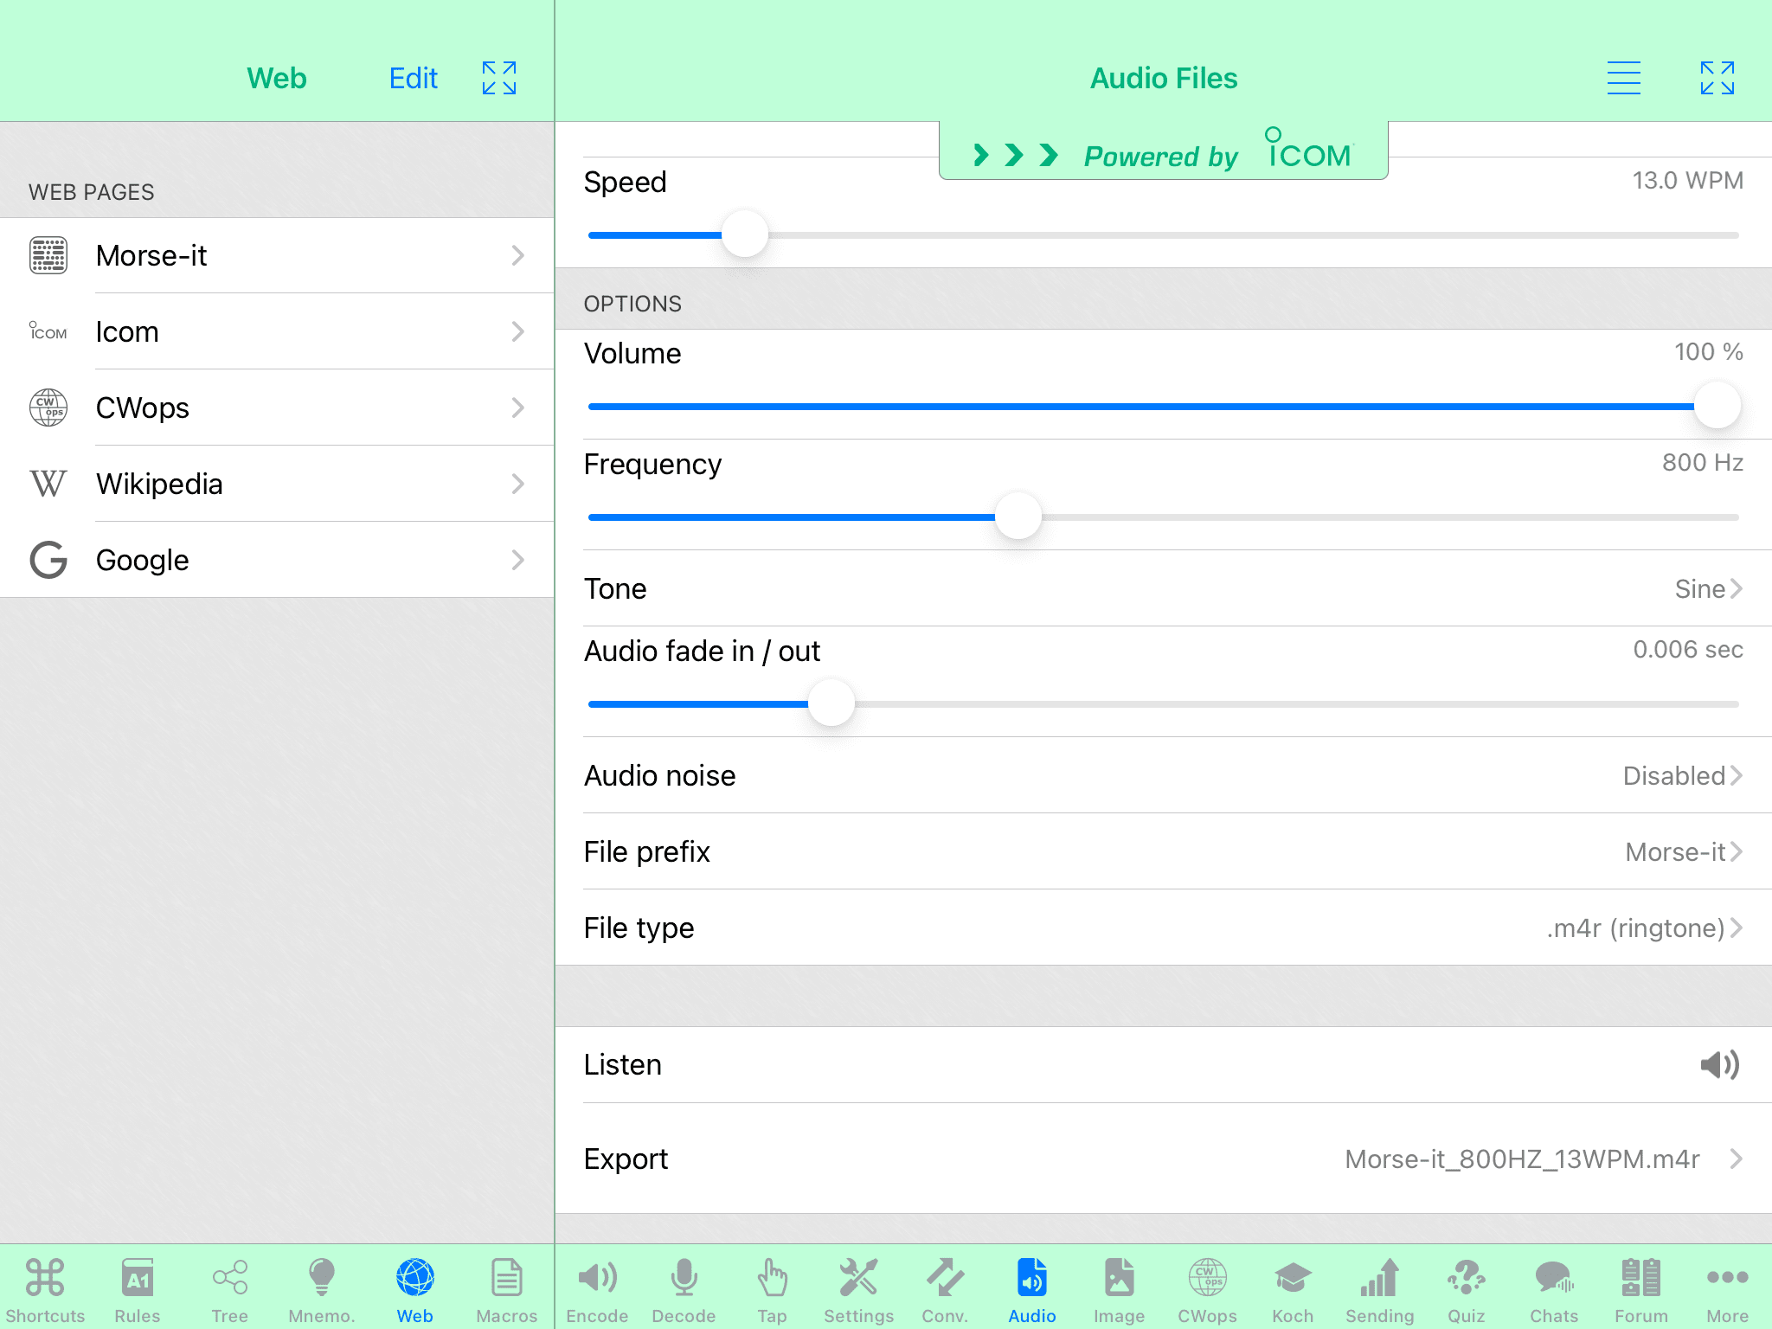Open the CWops tab in bottom bar
The width and height of the screenshot is (1772, 1329).
1207,1290
